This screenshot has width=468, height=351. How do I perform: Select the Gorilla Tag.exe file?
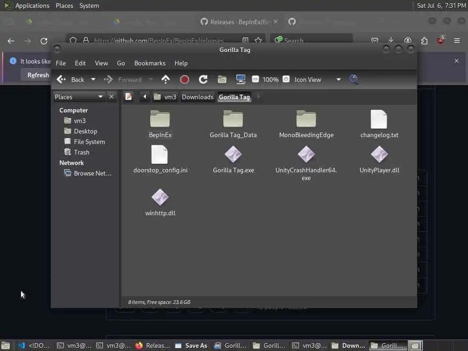coord(233,160)
